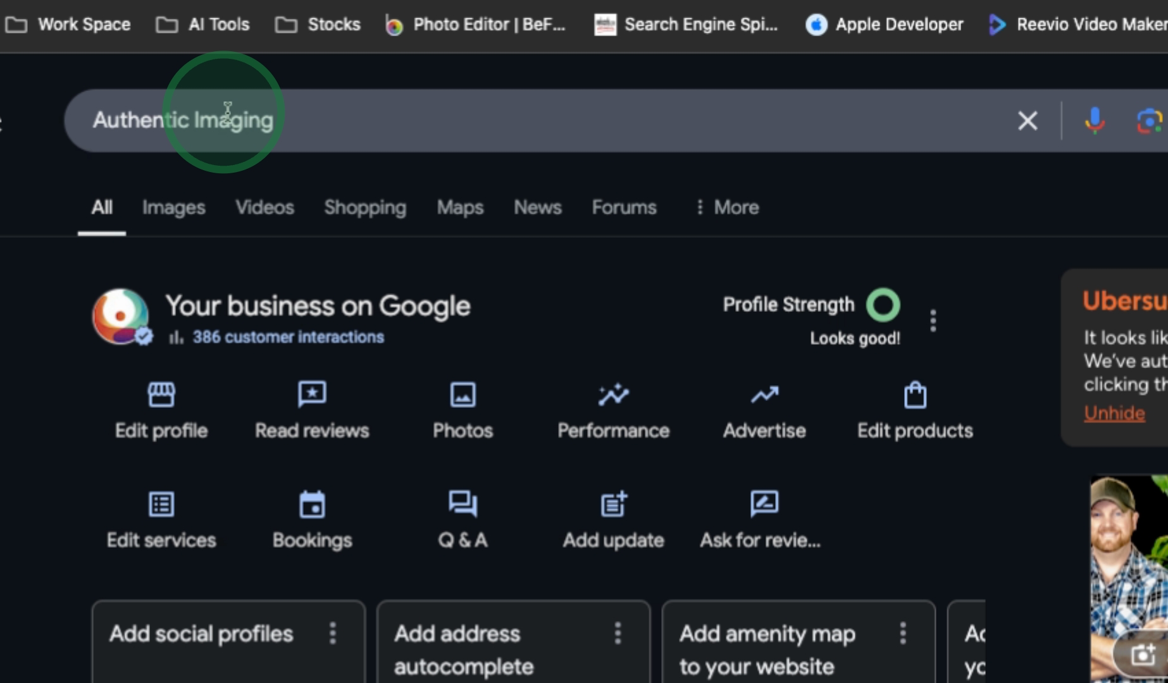The width and height of the screenshot is (1168, 683).
Task: Click the business profile logo
Action: point(121,316)
